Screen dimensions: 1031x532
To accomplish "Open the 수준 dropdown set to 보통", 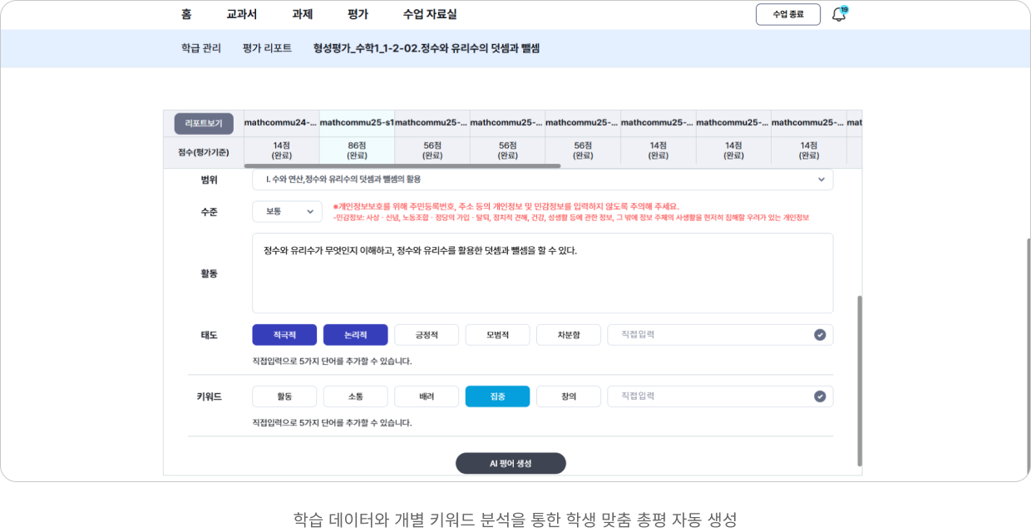I will click(287, 211).
